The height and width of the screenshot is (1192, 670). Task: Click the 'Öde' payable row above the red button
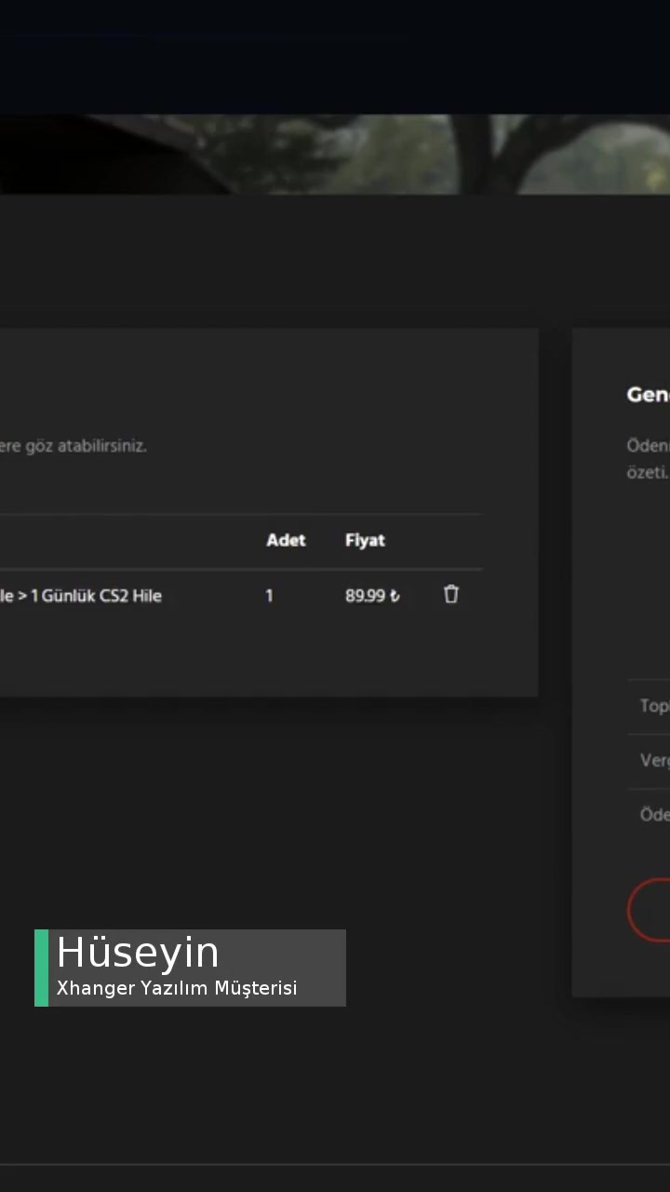coord(653,815)
